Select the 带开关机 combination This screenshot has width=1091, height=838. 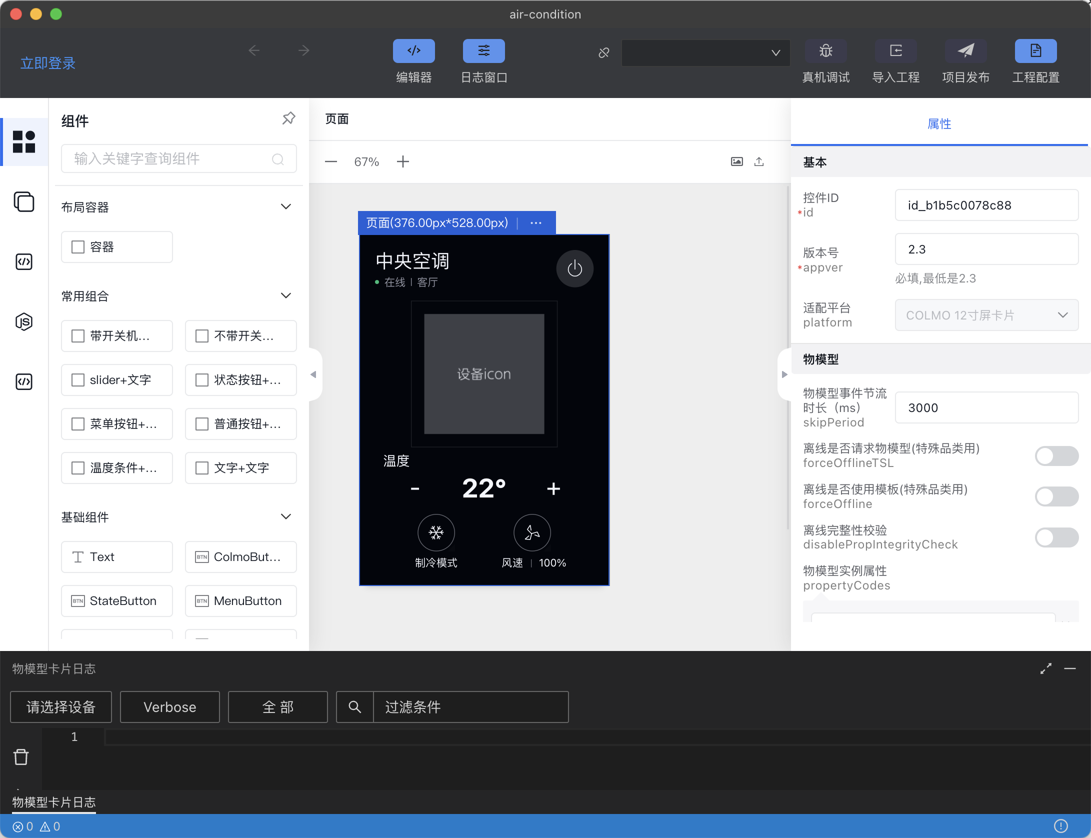point(117,336)
